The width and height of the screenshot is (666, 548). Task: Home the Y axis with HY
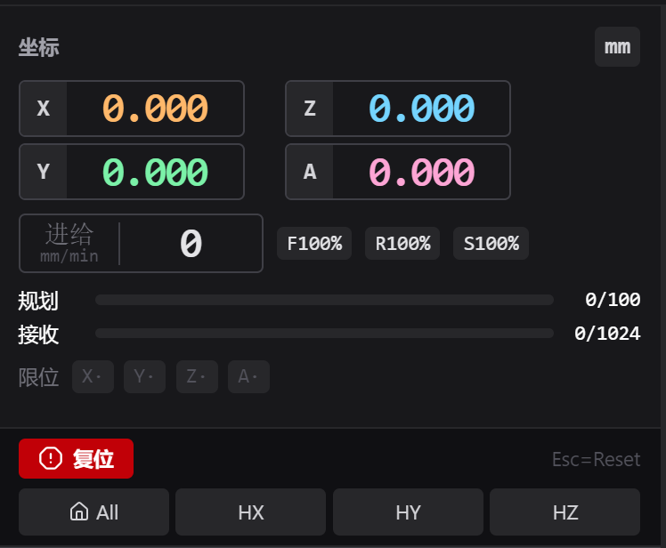coord(408,512)
